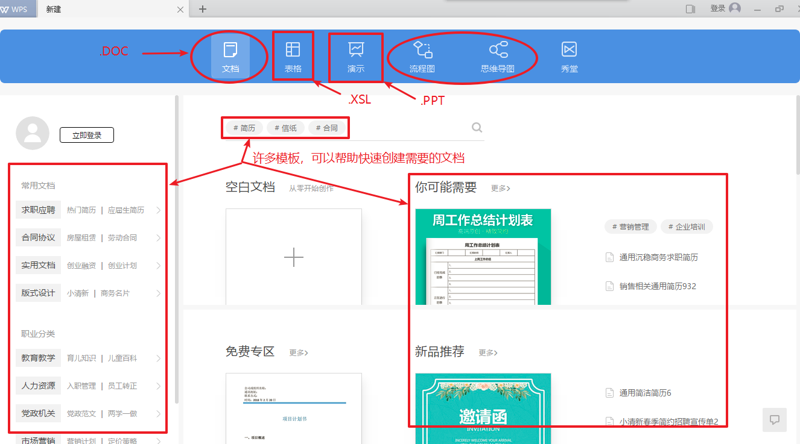Open new tab with plus button
Screen dimensions: 800x444
tap(203, 9)
